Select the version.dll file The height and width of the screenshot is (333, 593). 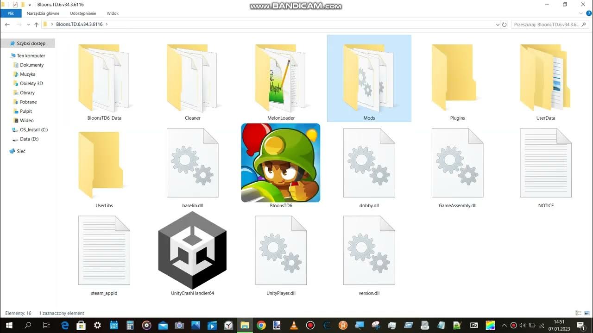pos(369,255)
